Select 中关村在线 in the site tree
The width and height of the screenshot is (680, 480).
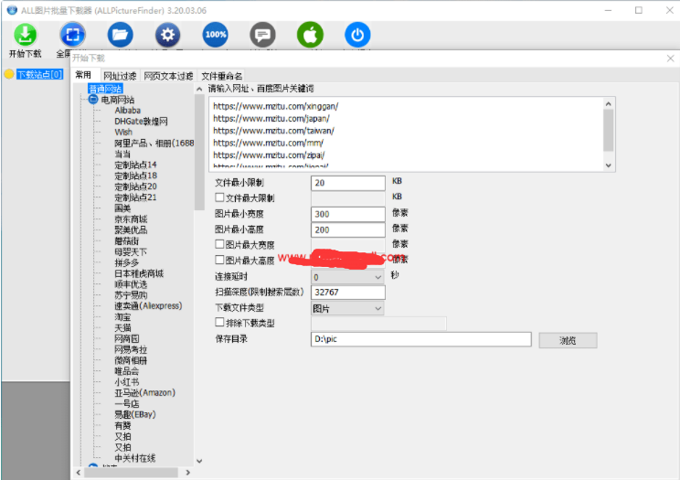(x=135, y=458)
